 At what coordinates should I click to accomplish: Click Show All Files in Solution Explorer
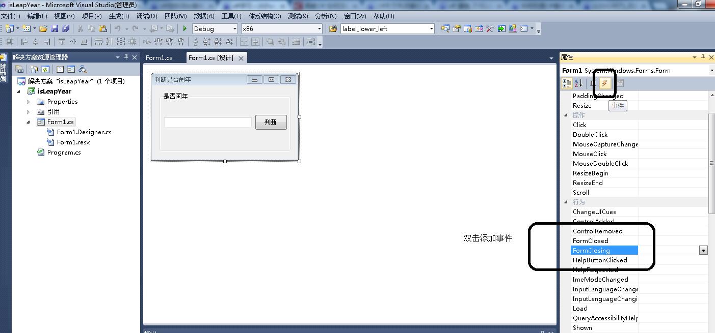pos(34,69)
